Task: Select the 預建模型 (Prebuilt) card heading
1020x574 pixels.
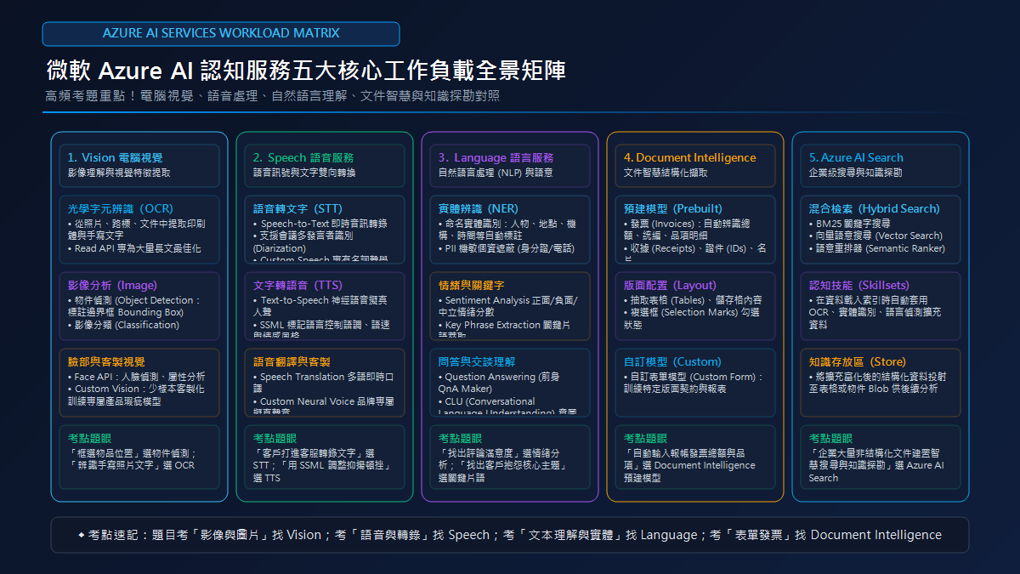Action: click(x=673, y=208)
